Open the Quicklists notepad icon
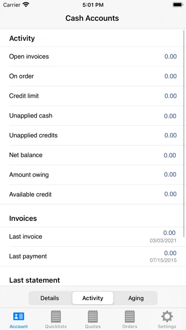 (x=56, y=316)
